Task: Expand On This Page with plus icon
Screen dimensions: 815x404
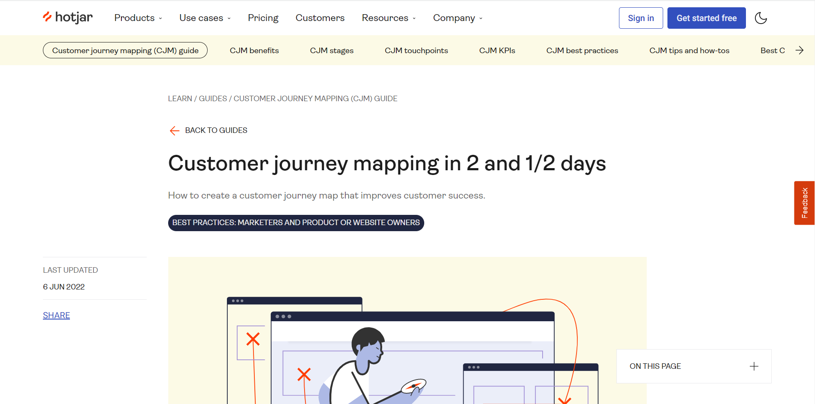Action: click(754, 366)
